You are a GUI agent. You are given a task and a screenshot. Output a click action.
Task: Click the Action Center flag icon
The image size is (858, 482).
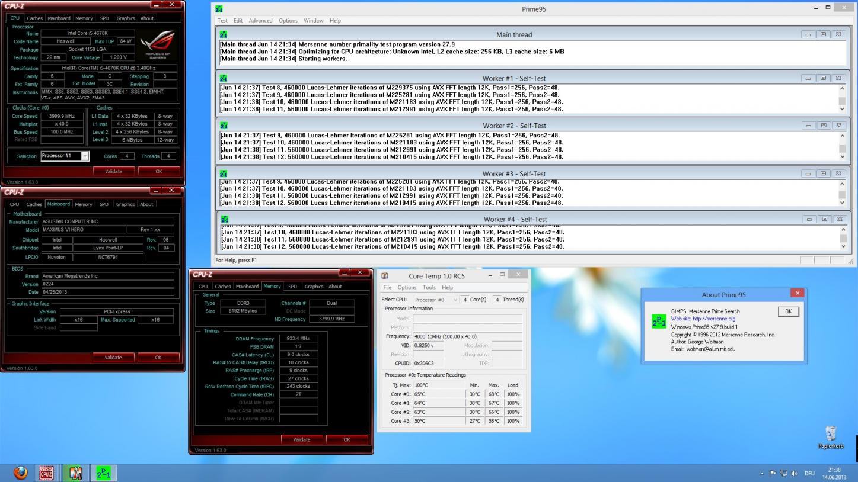773,474
